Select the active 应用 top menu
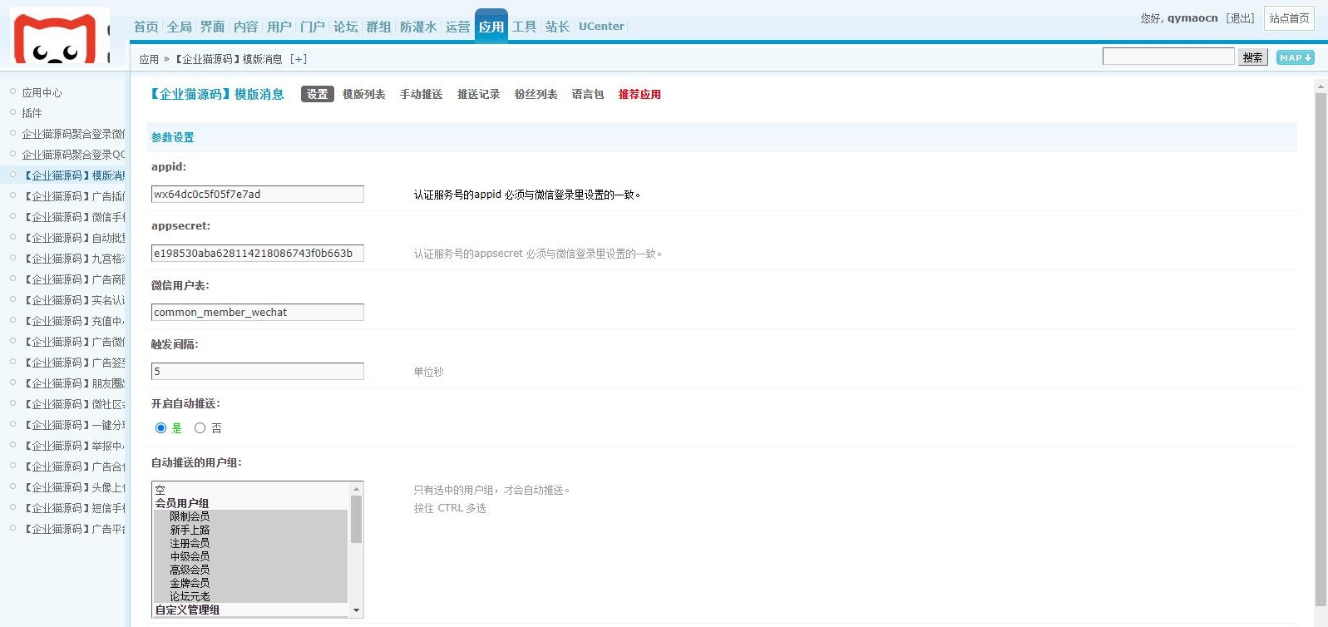 click(x=491, y=27)
